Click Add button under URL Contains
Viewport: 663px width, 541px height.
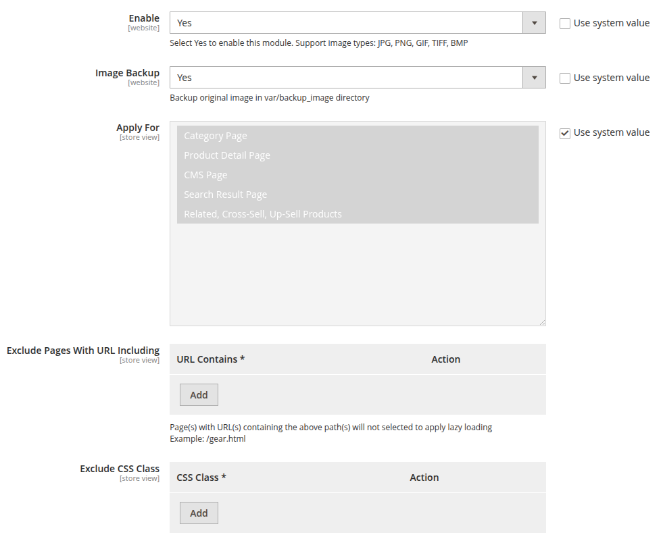pos(199,395)
